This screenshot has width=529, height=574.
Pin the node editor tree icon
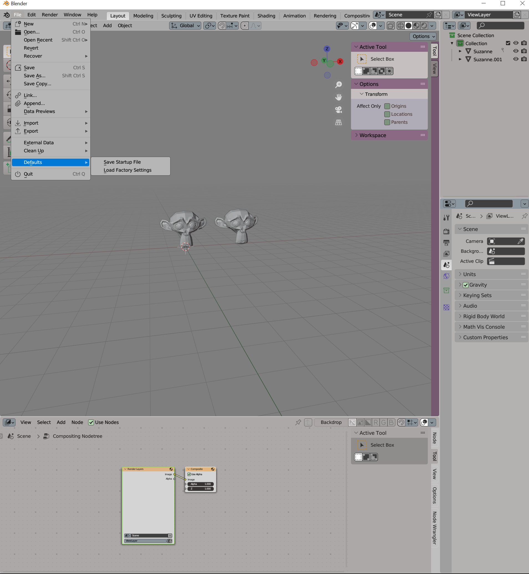point(298,422)
